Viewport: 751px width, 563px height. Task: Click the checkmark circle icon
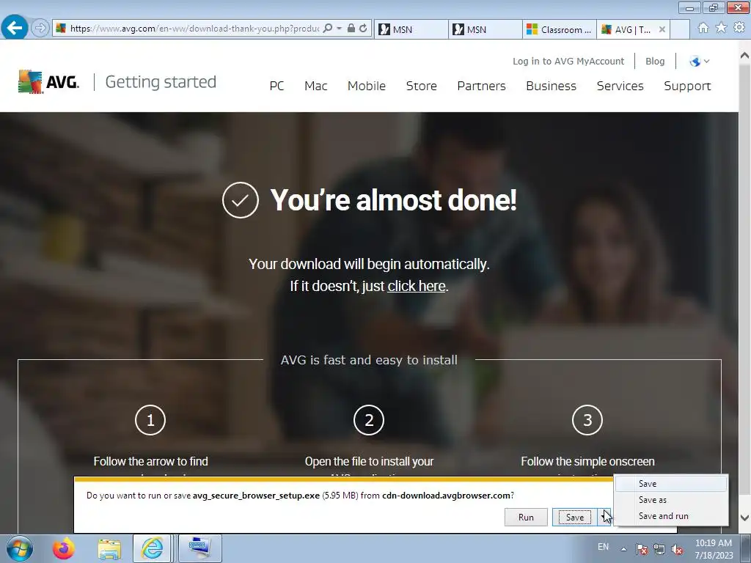tap(241, 200)
